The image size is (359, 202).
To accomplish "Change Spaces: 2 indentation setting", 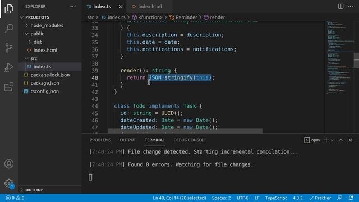I will 221,198.
